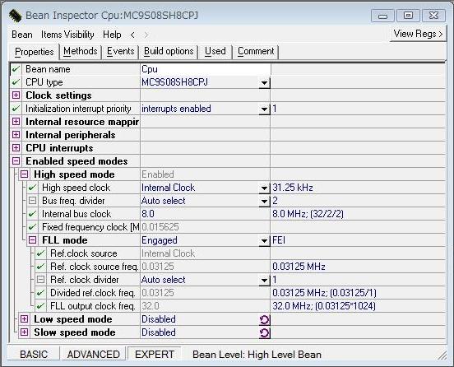Viewport: 454px width, 367px height.
Task: Click the Bean Inspector chip icon in title bar
Action: (x=15, y=16)
